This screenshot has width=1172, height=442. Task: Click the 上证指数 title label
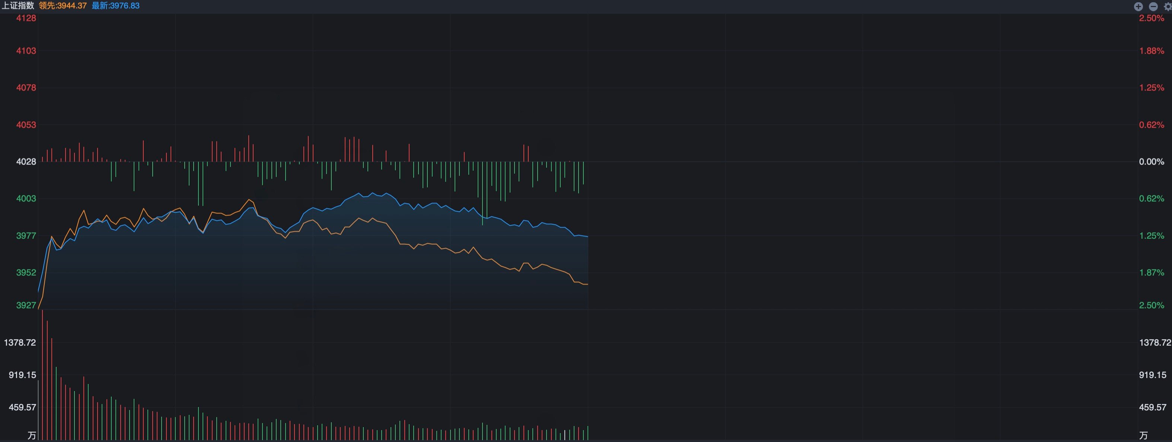pos(18,6)
